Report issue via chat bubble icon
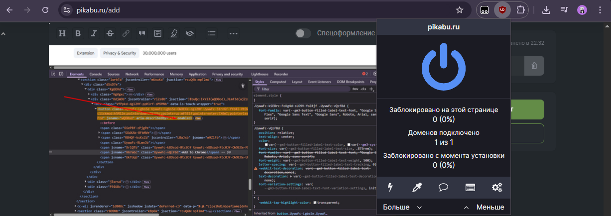The image size is (611, 216). [444, 188]
